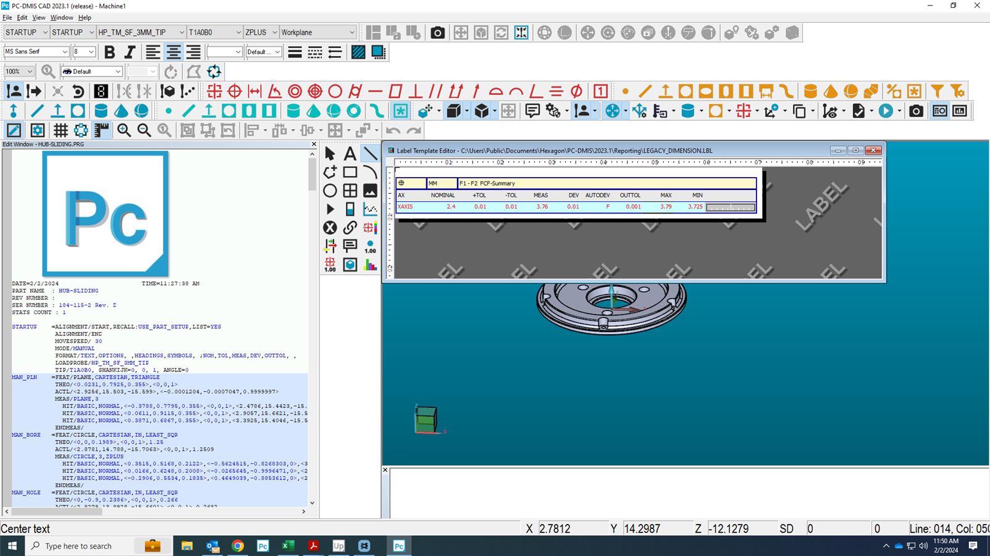990x556 pixels.
Task: Click the XAXIS row label in the template
Action: [x=406, y=207]
